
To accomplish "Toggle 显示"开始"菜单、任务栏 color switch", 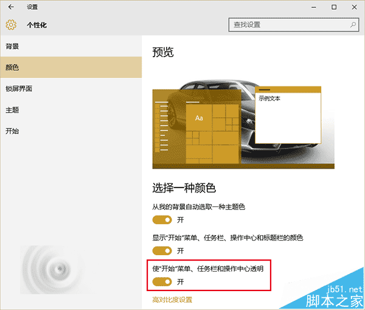I will pos(162,251).
